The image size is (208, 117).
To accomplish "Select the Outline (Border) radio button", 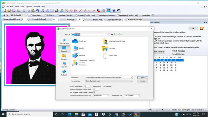I will pyautogui.click(x=58, y=15).
